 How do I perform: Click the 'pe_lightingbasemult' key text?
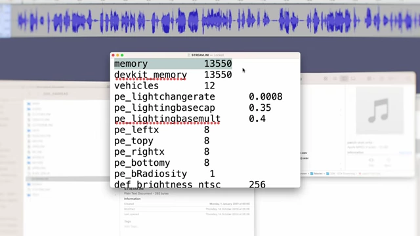pos(167,119)
